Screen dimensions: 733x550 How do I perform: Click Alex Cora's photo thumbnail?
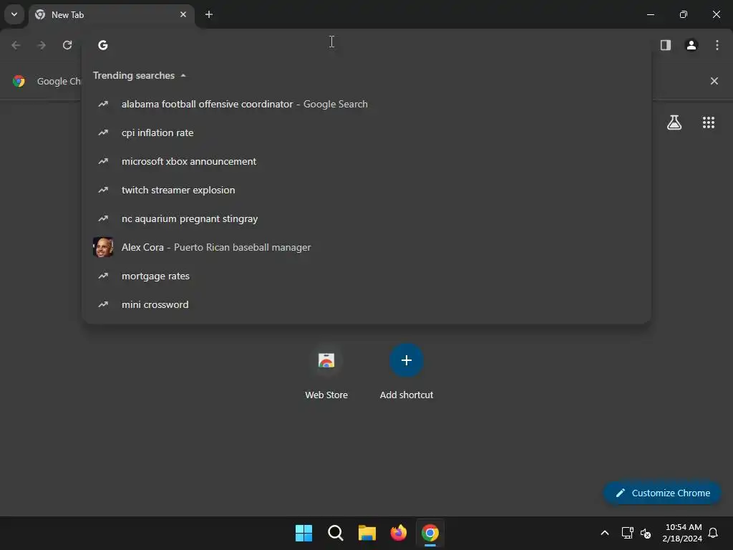point(103,247)
